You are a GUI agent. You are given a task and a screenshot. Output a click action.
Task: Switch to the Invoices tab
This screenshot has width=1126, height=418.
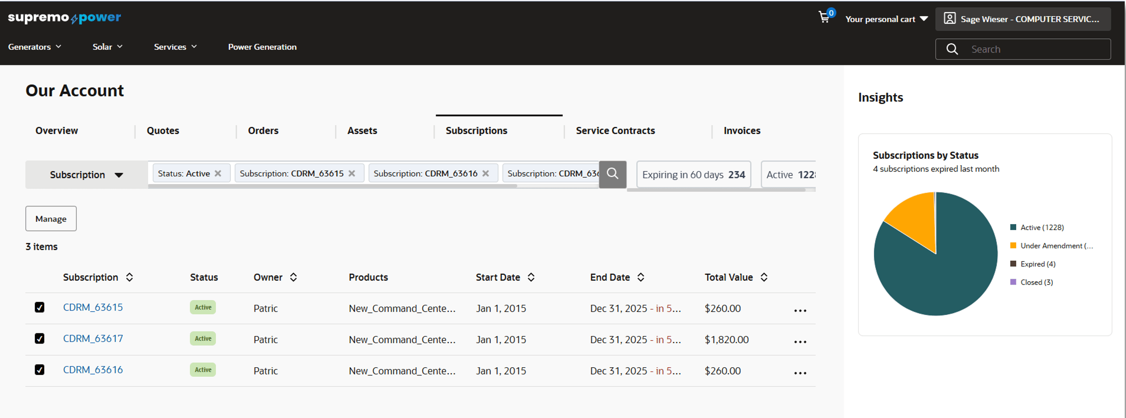click(x=742, y=130)
